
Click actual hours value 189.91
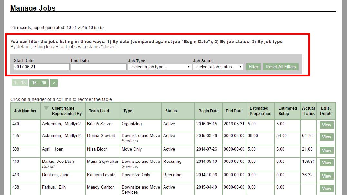pos(308,161)
